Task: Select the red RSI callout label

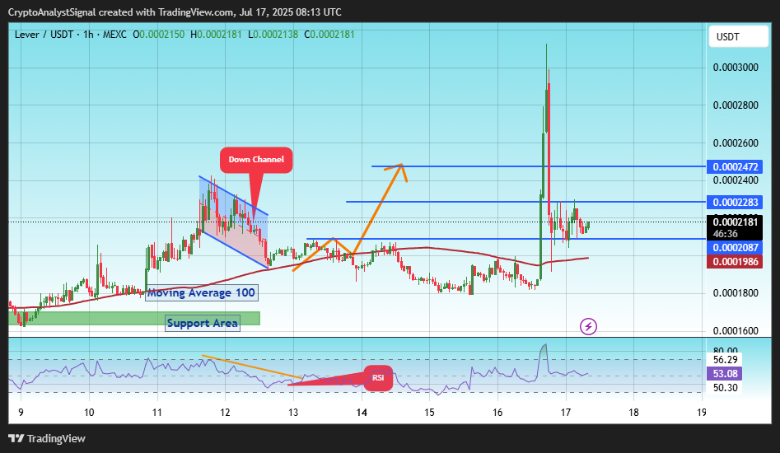Action: pos(378,378)
